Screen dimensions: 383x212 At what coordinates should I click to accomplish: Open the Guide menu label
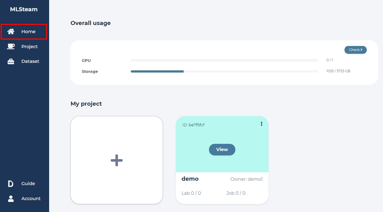click(x=28, y=184)
